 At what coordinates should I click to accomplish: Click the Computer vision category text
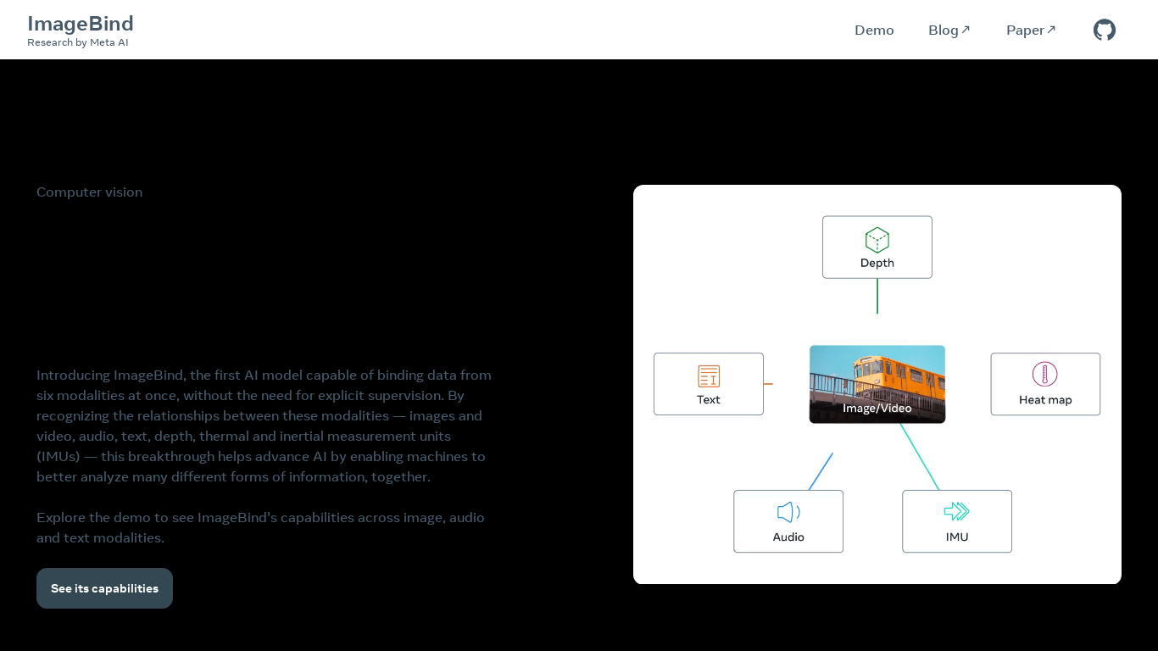pos(89,192)
